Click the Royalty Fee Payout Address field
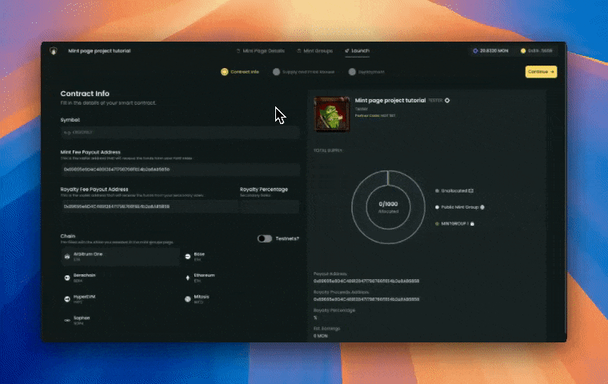 [x=150, y=206]
